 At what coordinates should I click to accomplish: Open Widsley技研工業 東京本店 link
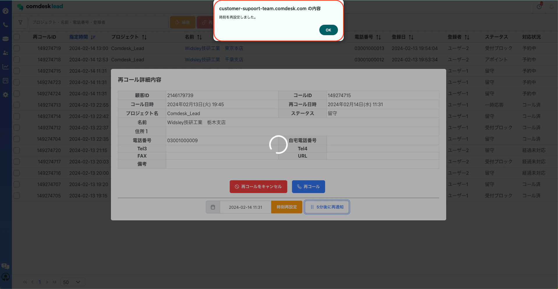(x=214, y=48)
